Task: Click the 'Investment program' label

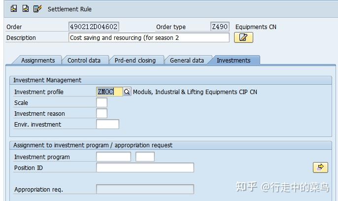Action: click(42, 157)
